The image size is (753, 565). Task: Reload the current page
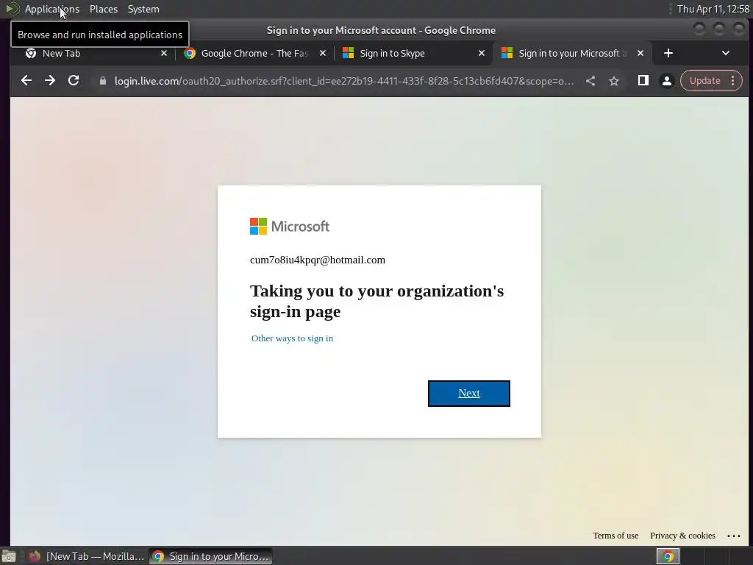pos(74,81)
